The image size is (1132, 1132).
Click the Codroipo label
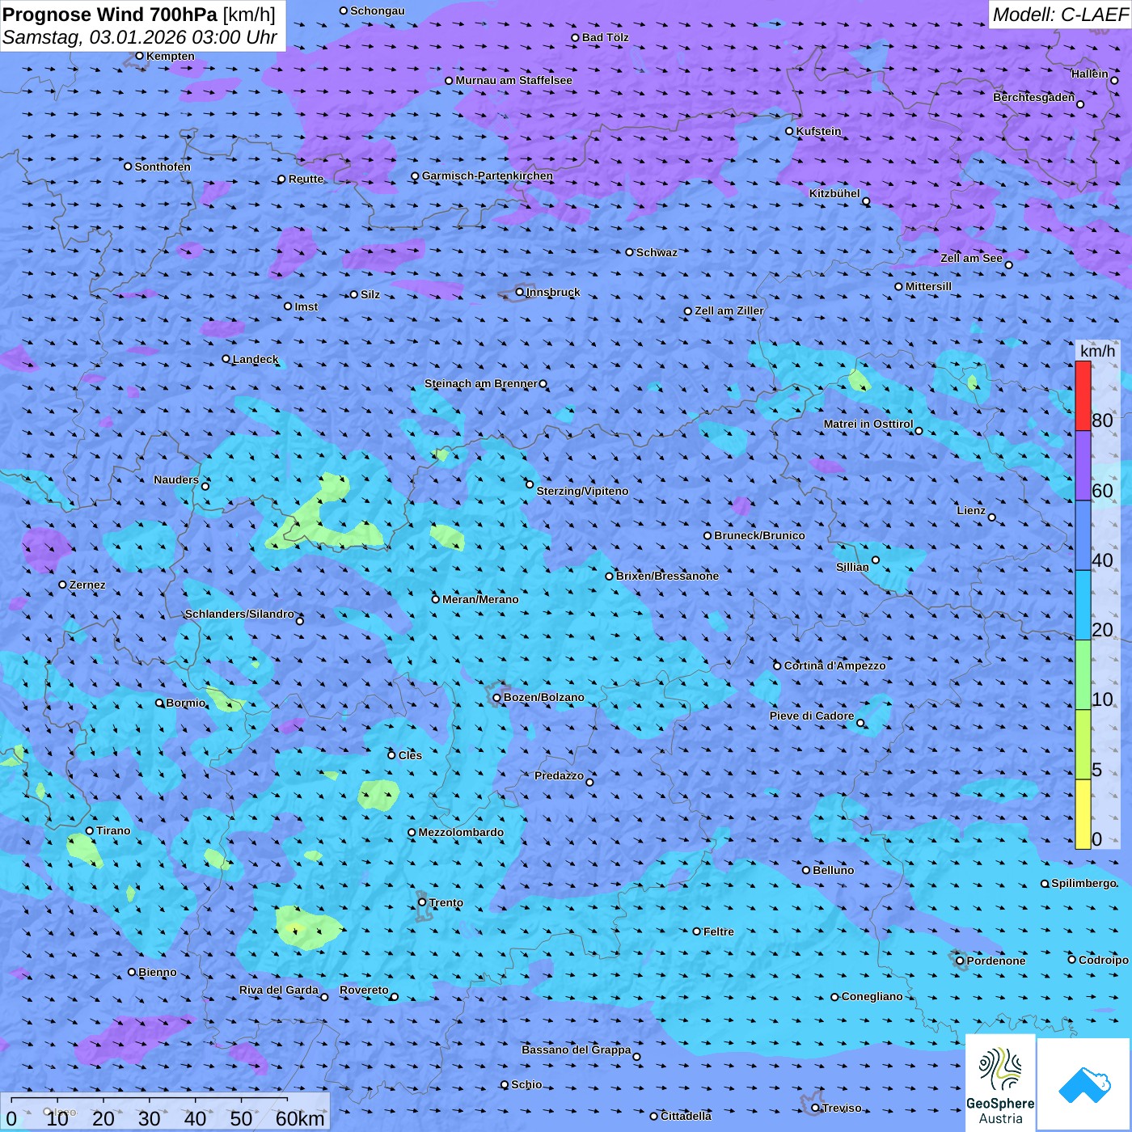point(1104,960)
